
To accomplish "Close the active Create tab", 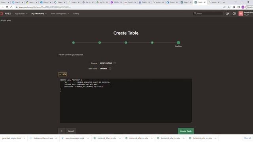I will [205, 2].
